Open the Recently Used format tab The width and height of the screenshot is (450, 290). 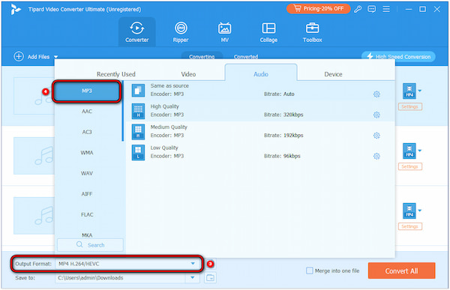click(x=116, y=74)
